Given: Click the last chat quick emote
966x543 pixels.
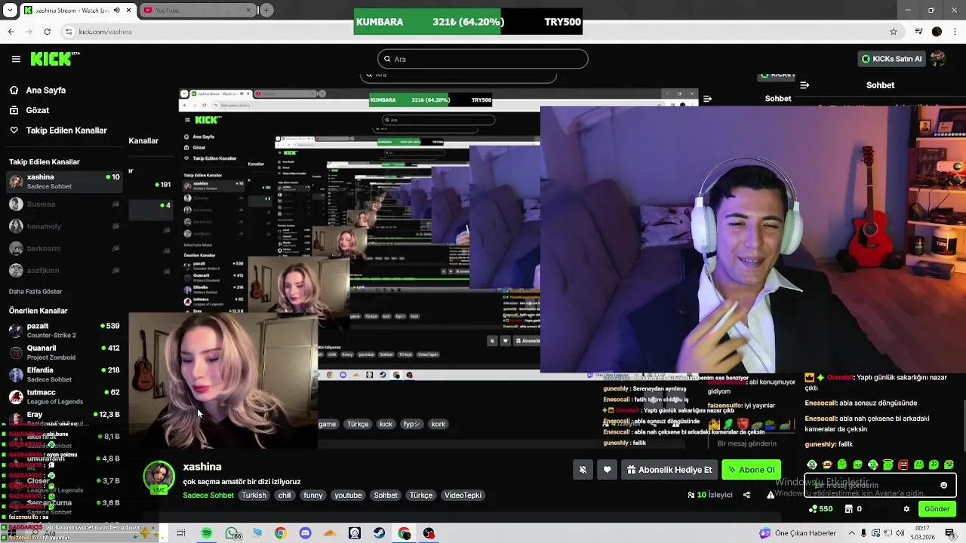Looking at the screenshot, I should (x=949, y=465).
